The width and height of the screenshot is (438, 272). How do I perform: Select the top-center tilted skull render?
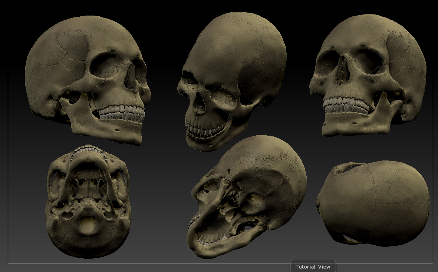point(232,82)
